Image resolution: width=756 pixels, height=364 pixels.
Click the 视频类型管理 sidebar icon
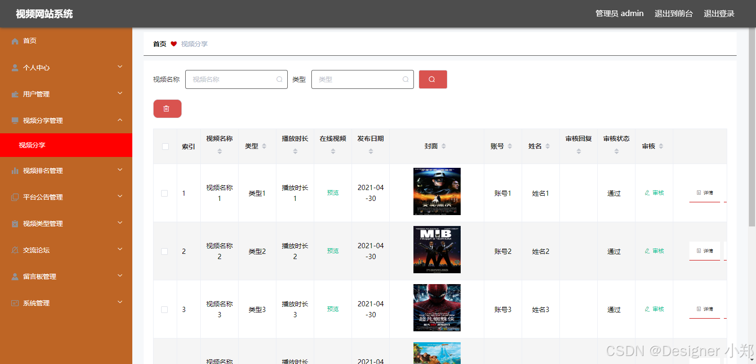15,224
